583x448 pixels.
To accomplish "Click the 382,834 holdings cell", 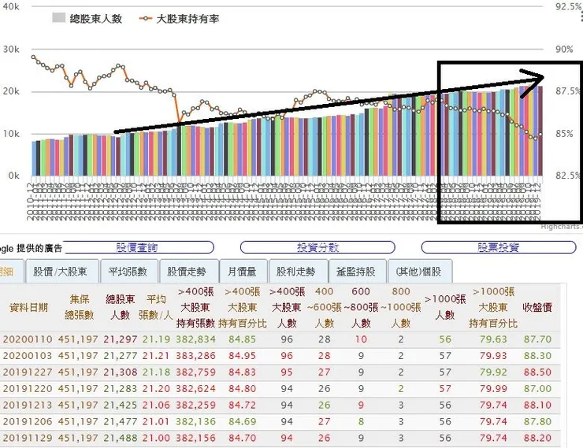I will tap(195, 339).
